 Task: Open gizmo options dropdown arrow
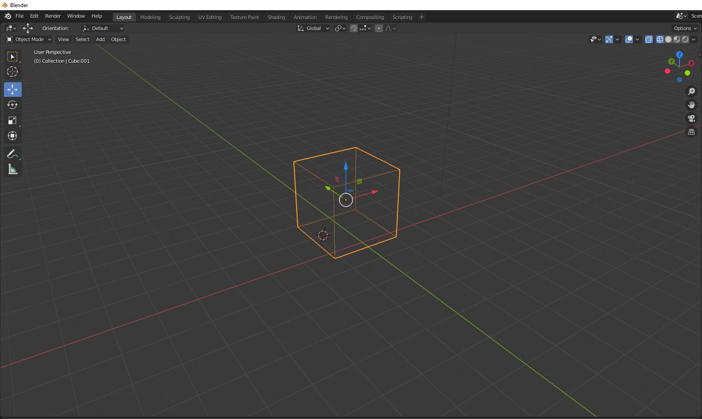tap(617, 39)
